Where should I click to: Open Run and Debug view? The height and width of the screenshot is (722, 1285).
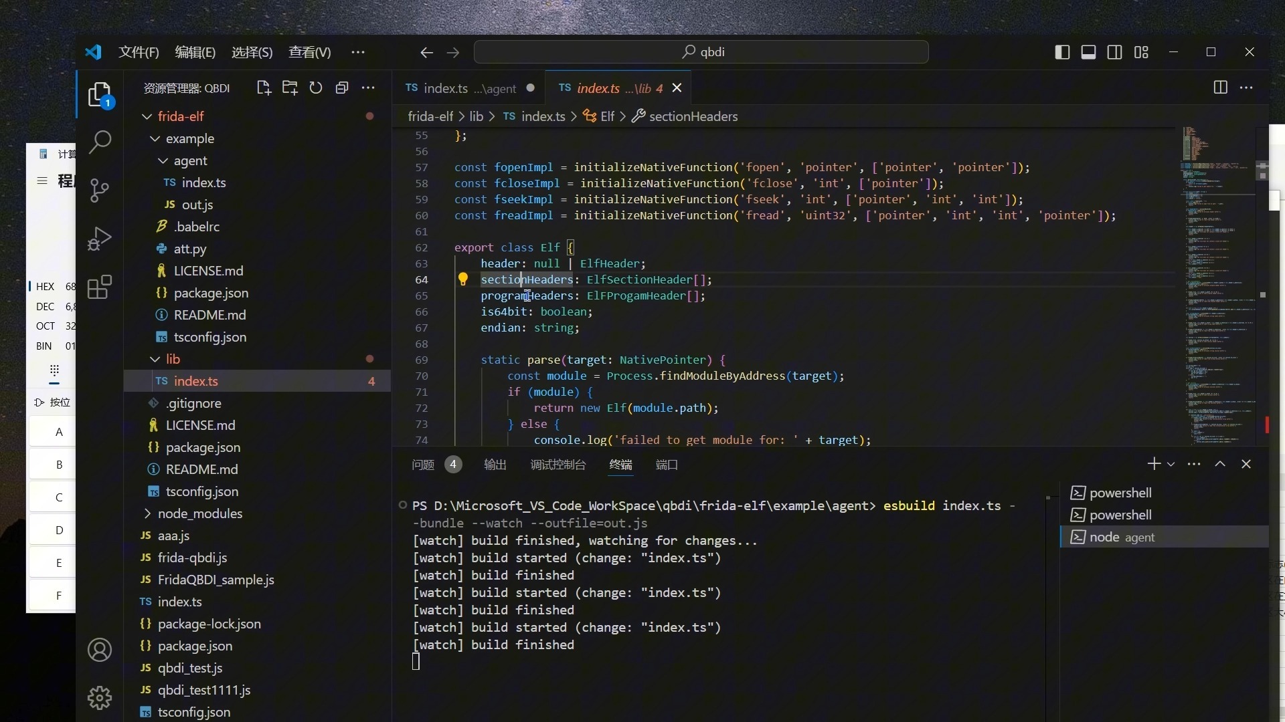(100, 239)
